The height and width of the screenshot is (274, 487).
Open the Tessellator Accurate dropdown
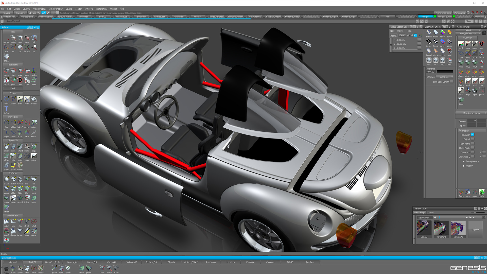point(445,77)
